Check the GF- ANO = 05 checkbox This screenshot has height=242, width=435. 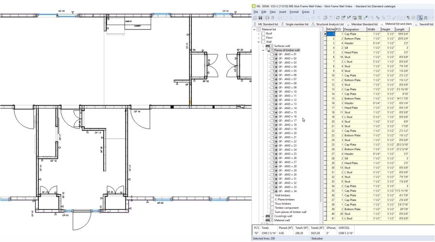click(x=271, y=71)
